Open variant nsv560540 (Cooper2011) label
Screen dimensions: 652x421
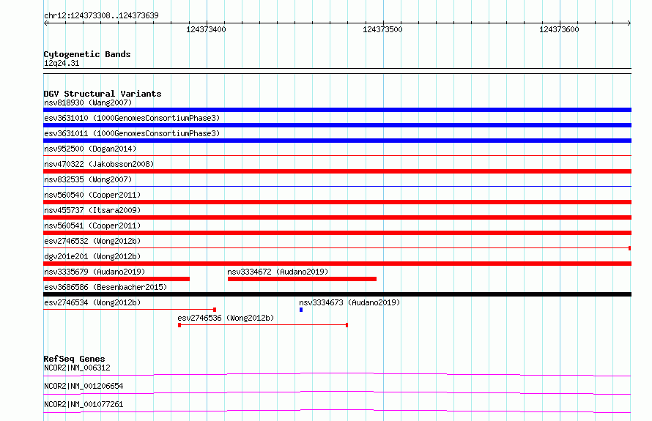click(92, 195)
